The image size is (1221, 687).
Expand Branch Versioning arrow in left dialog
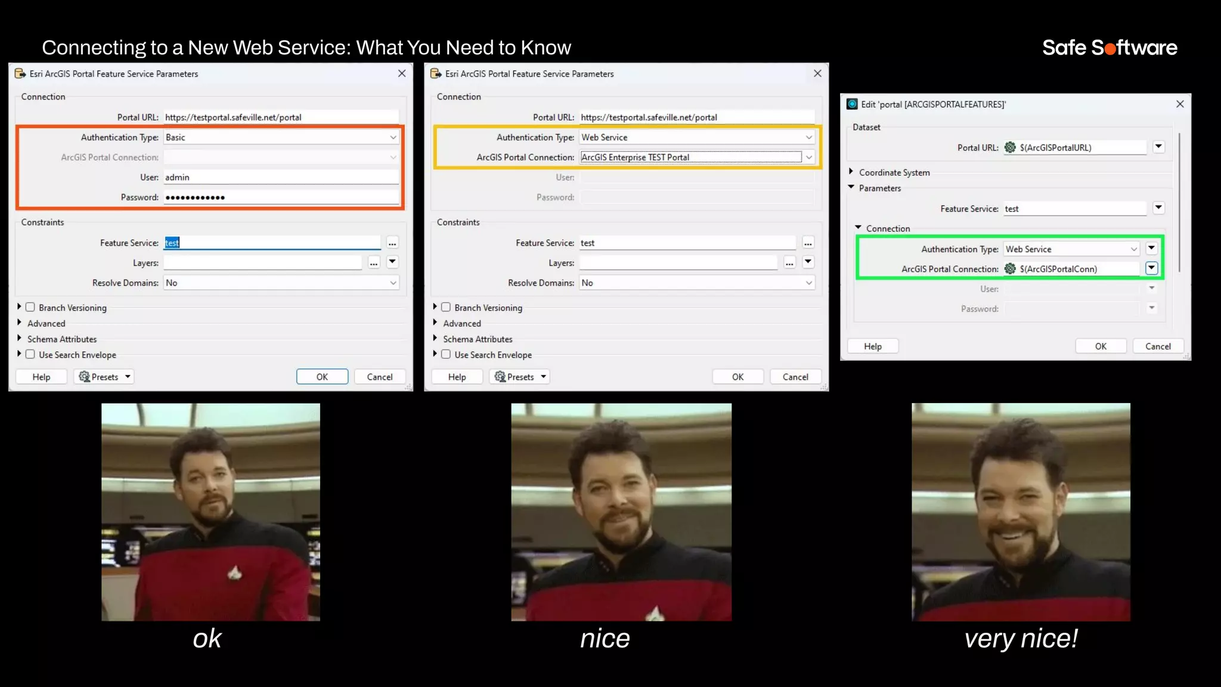pyautogui.click(x=19, y=307)
